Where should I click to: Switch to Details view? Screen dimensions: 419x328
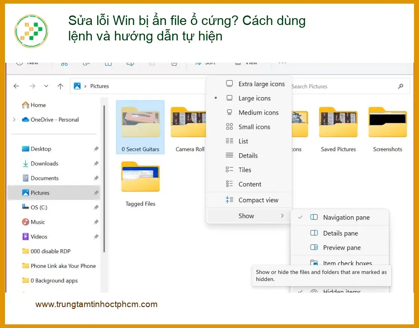249,155
